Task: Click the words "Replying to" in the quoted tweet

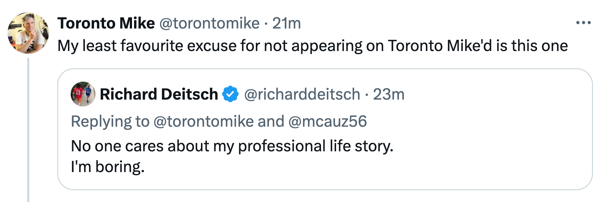Action: (110, 121)
